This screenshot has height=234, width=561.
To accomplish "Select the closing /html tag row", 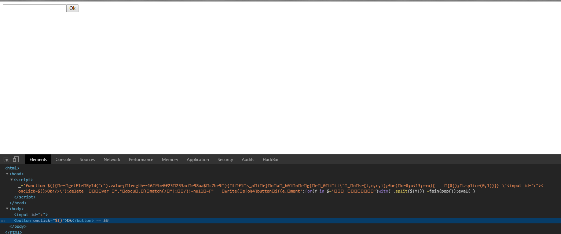I will click(x=14, y=232).
